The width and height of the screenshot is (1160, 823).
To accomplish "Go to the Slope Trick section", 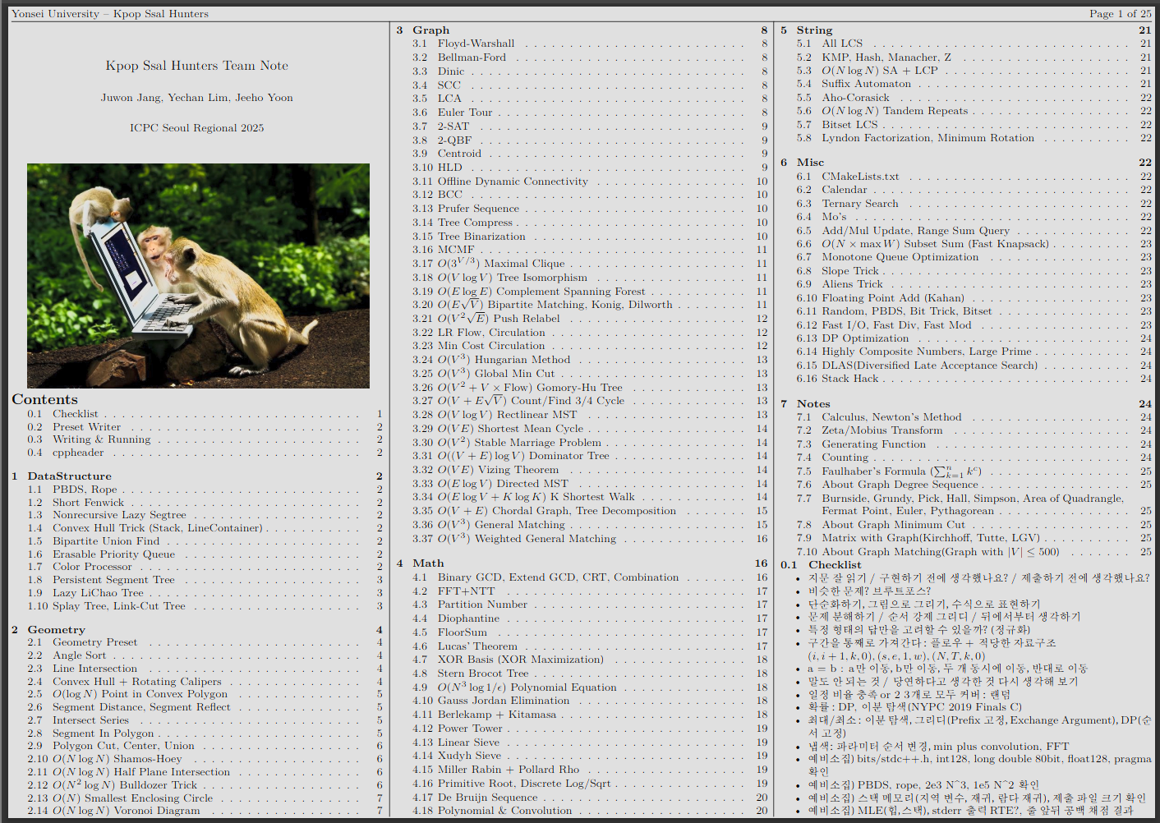I will 849,271.
